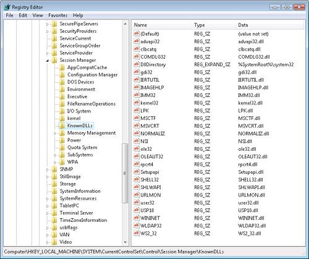The width and height of the screenshot is (309, 259).
Task: Click the ab icon next to kernel32
Action: 136,103
